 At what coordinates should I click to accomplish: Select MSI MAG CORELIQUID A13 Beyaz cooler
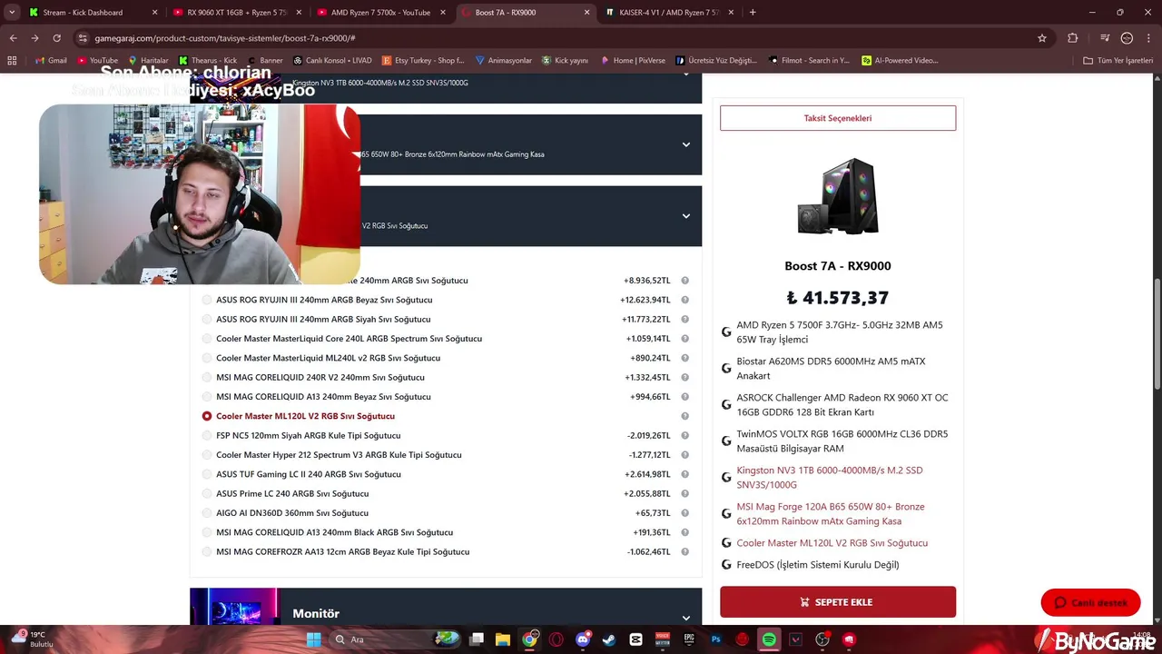207,397
